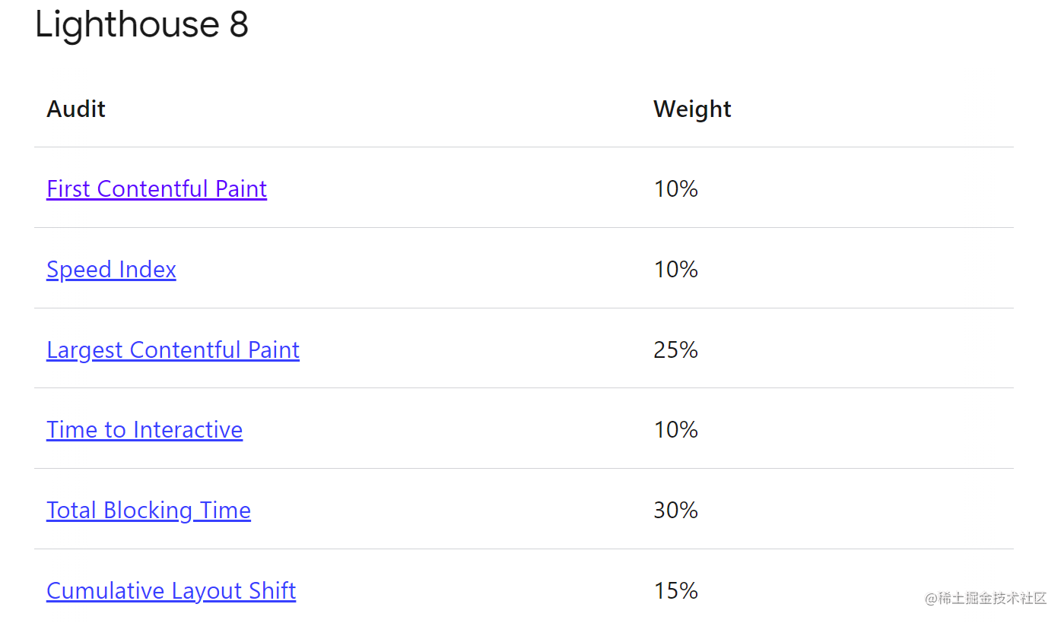The width and height of the screenshot is (1064, 623).
Task: Go to Cumulative Layout Shift link
Action: [171, 590]
